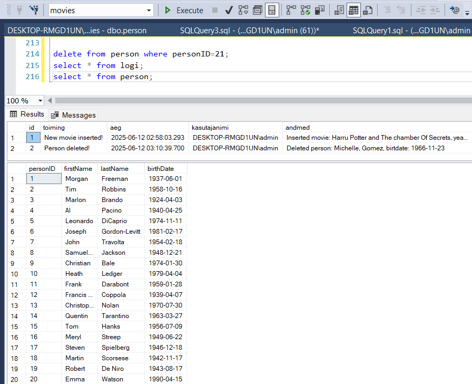
Task: Click the 'Person deleted!' cell
Action: pos(74,148)
